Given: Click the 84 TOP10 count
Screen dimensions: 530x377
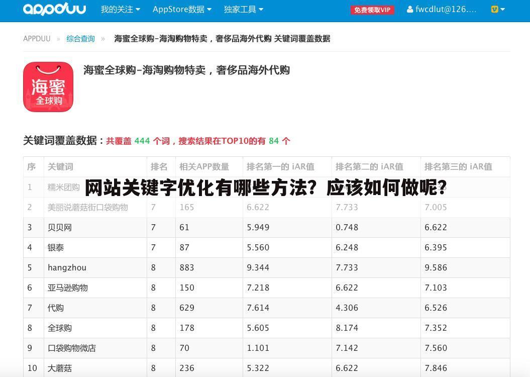Looking at the screenshot, I should (x=274, y=141).
